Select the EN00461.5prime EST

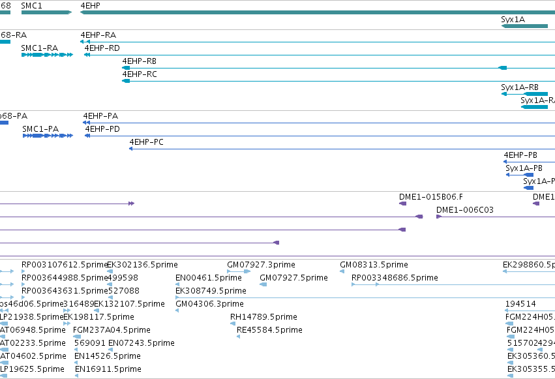point(177,284)
